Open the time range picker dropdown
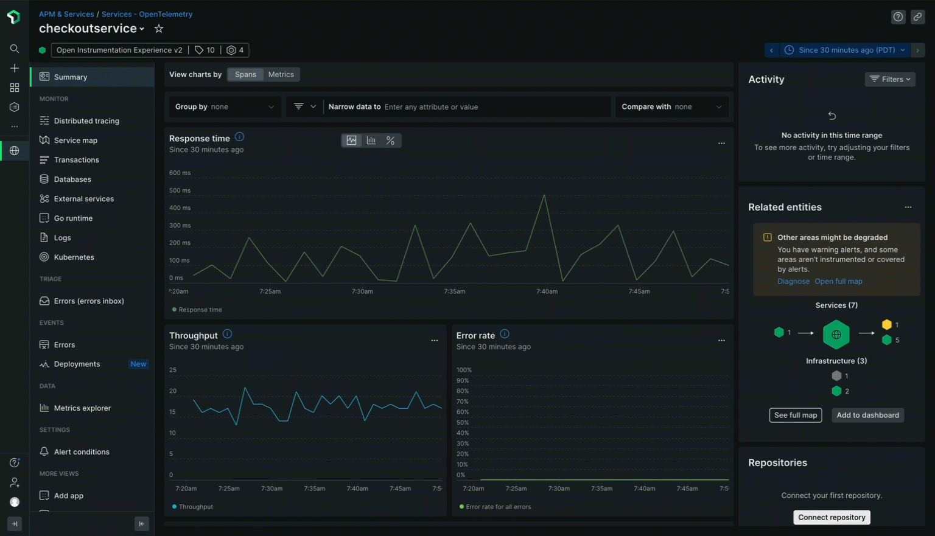Screen dimensions: 935x536 pos(845,50)
